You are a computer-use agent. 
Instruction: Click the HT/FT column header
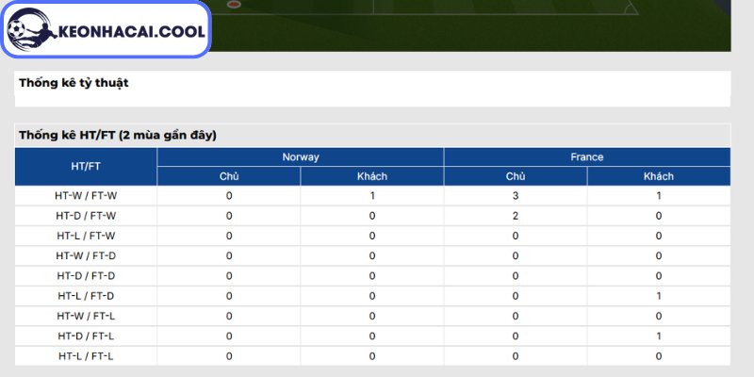coord(86,167)
